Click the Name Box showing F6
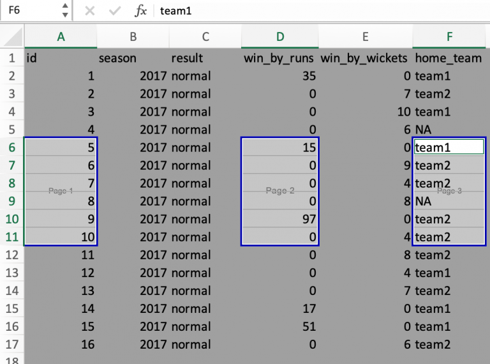The width and height of the screenshot is (490, 364). coord(30,10)
